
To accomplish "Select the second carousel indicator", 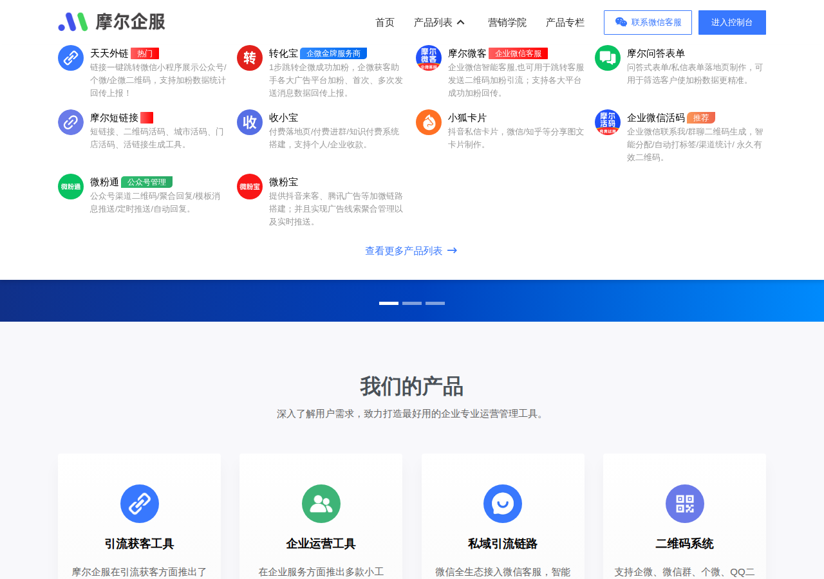I will [x=412, y=303].
